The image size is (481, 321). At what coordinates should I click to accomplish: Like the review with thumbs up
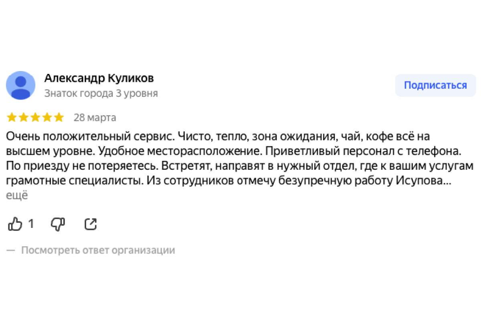[x=15, y=224]
